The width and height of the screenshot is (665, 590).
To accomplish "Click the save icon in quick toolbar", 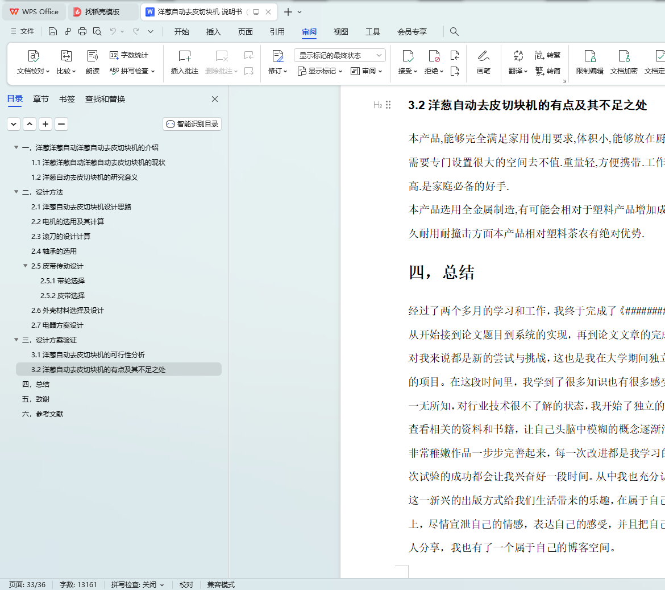I will (x=53, y=31).
